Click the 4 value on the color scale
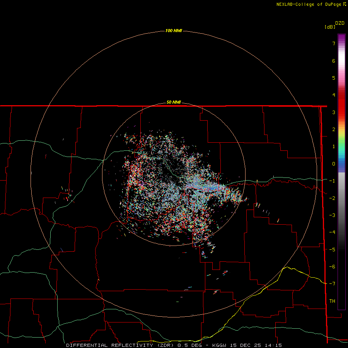 click(334, 95)
